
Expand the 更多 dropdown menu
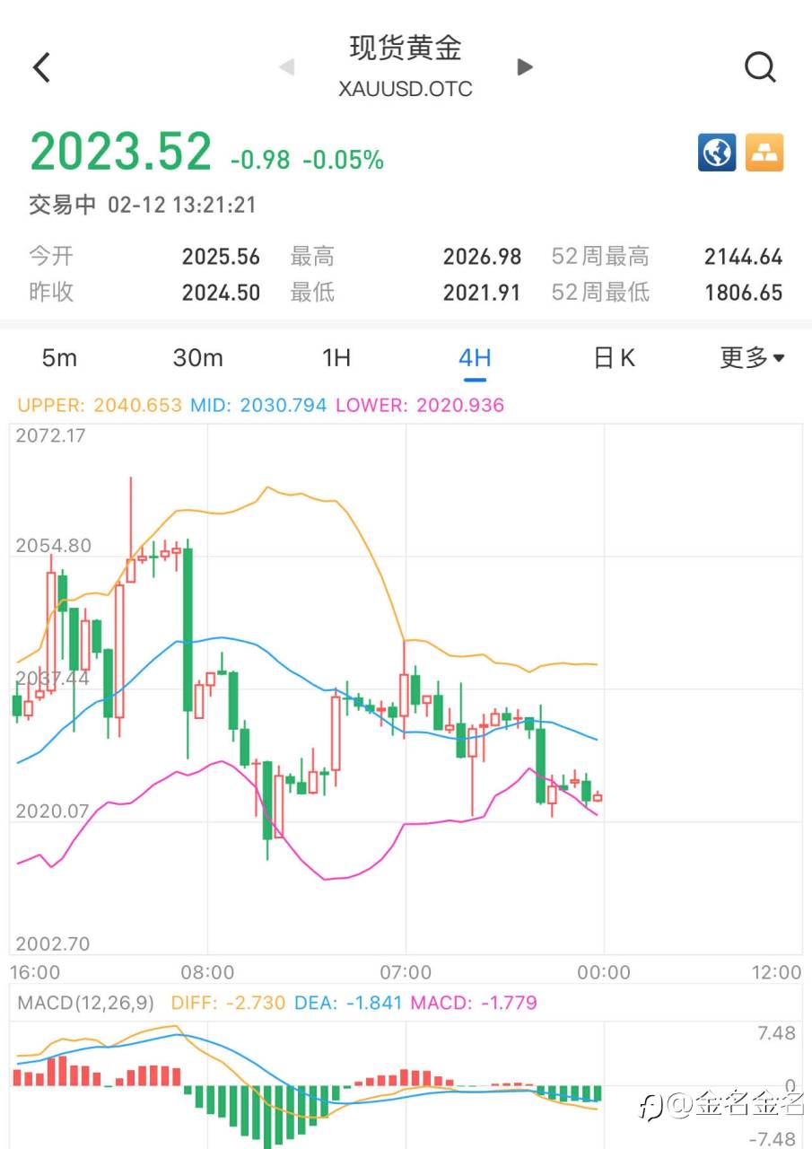[752, 358]
